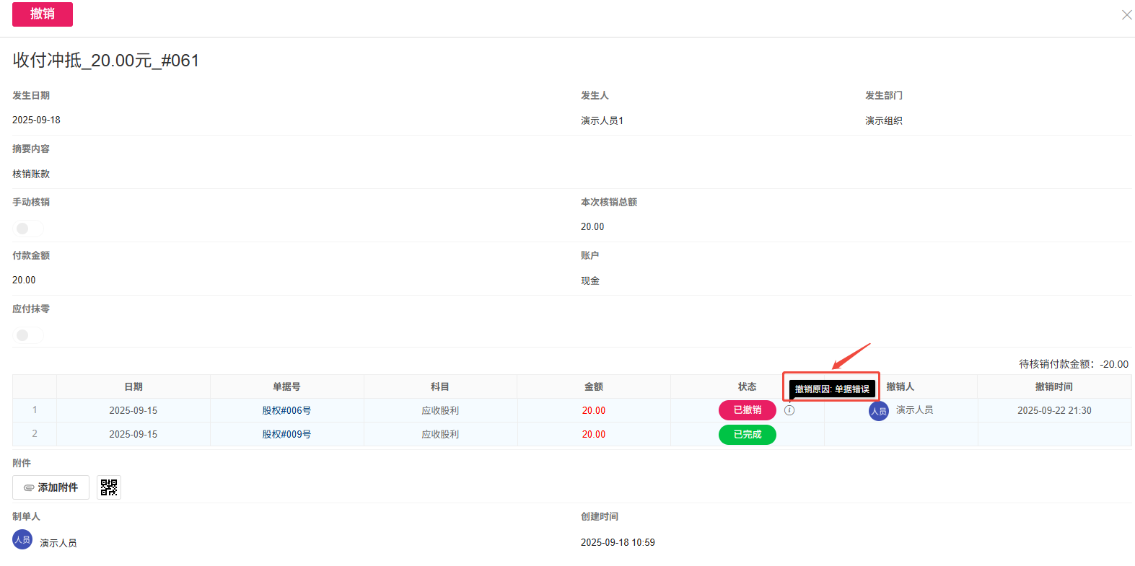This screenshot has width=1135, height=566.
Task: Click the green 已完成 status badge
Action: pos(747,435)
